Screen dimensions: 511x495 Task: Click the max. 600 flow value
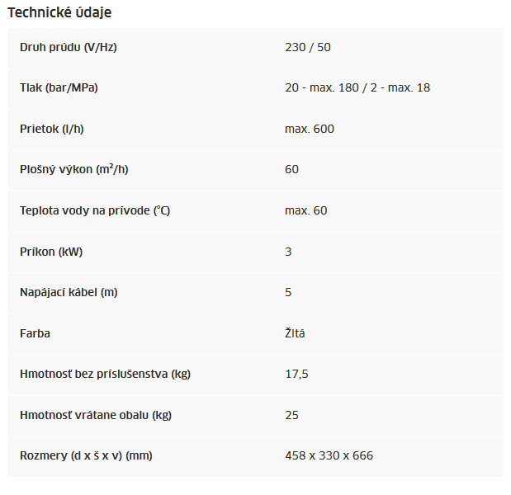pos(310,129)
